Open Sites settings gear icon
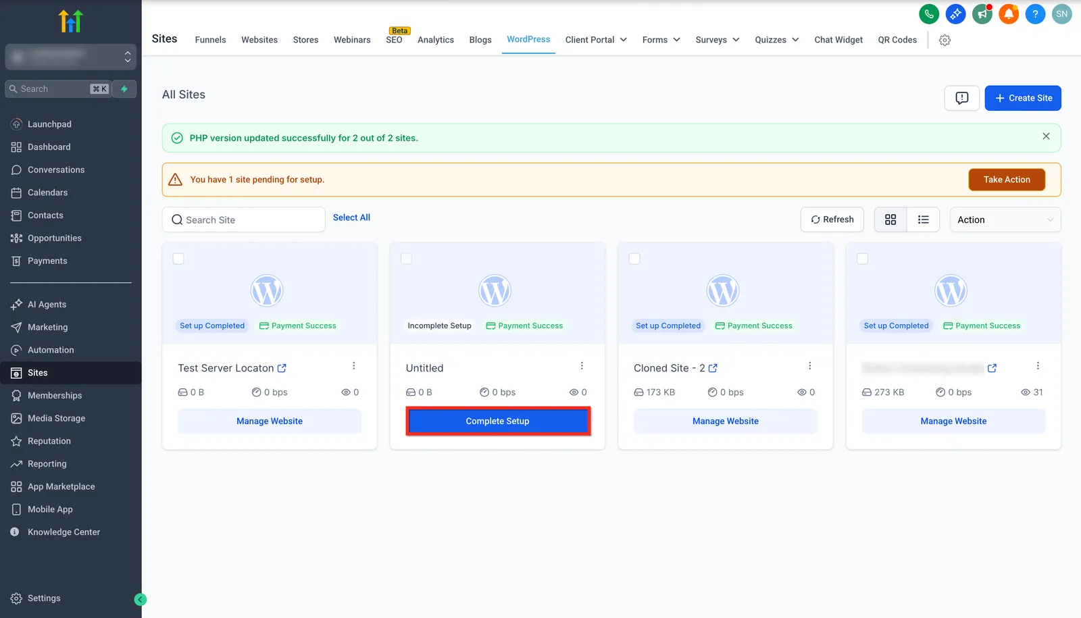This screenshot has height=618, width=1081. pyautogui.click(x=945, y=40)
